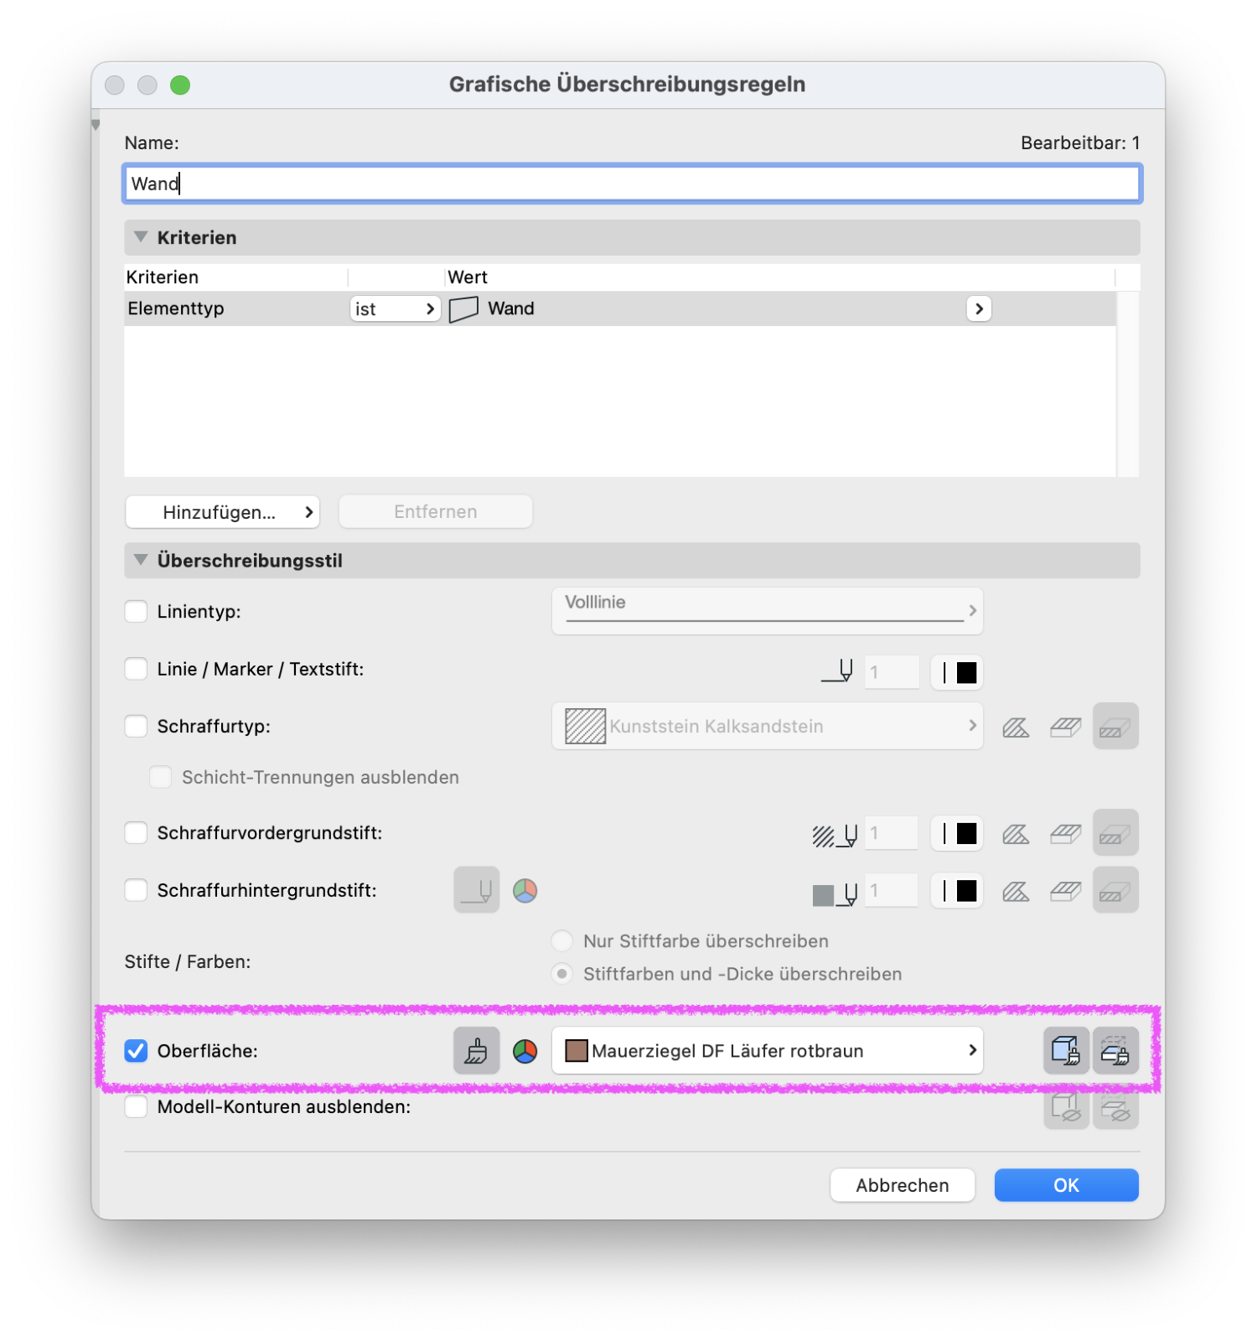Confirm with the OK button

click(x=1066, y=1185)
